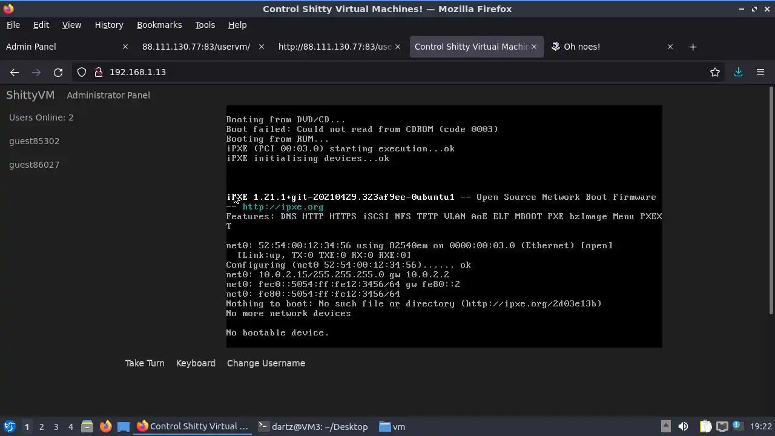Image resolution: width=775 pixels, height=436 pixels.
Task: Open the Bookmarks menu
Action: click(x=159, y=25)
